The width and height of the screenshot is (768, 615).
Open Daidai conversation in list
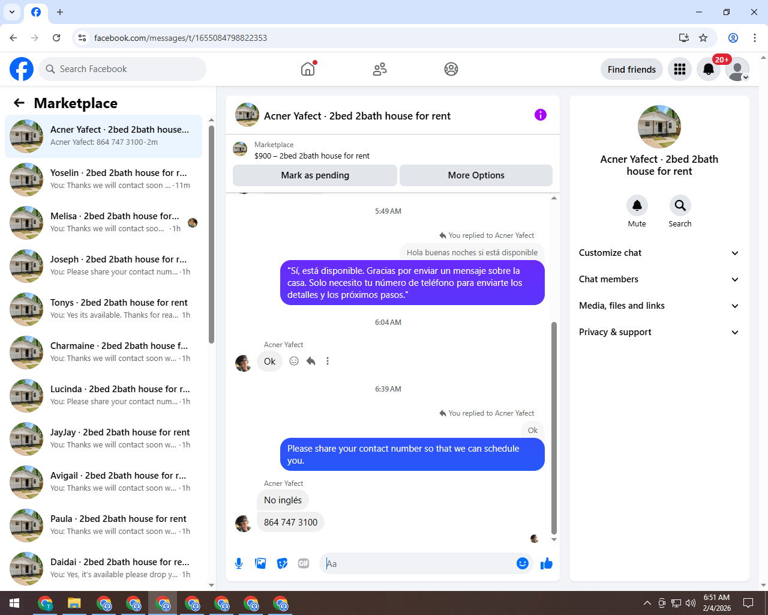click(103, 569)
